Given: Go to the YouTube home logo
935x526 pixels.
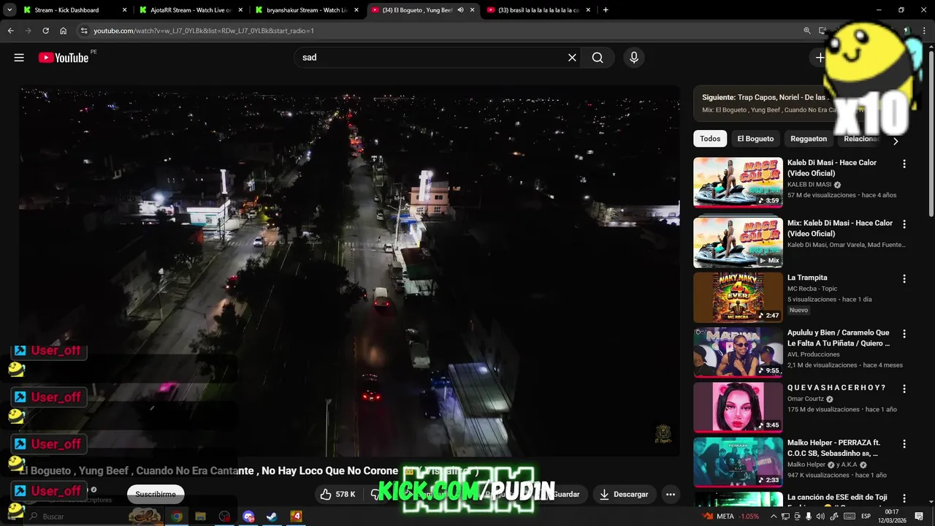Looking at the screenshot, I should [x=64, y=58].
